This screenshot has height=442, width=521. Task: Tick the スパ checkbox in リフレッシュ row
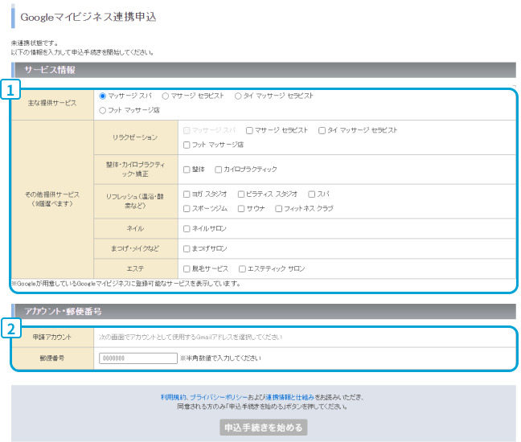tap(312, 194)
